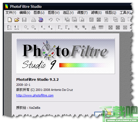The width and height of the screenshot is (138, 122).
Task: Open the 滤镜(S) menu
Action: click(96, 13)
